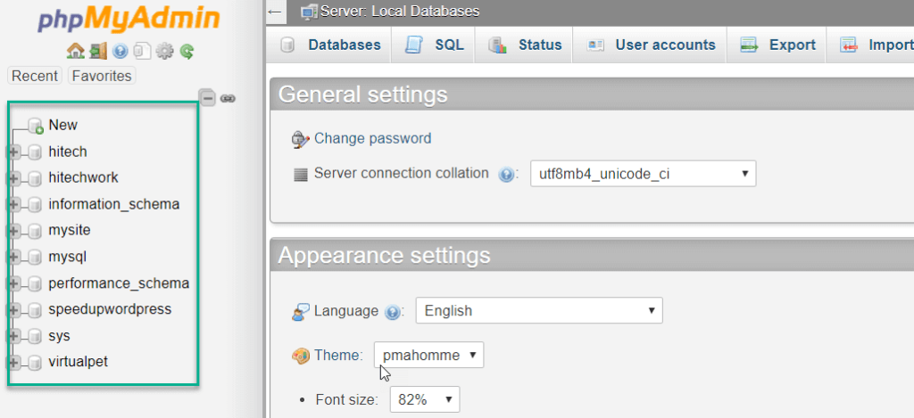Open phpMyAdmin documentation help icon
The image size is (914, 418).
tap(120, 52)
